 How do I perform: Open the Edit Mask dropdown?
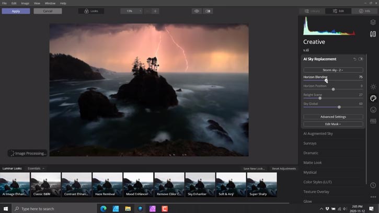(333, 124)
